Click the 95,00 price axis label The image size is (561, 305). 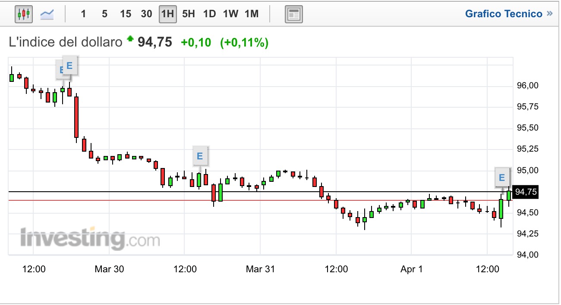527,170
